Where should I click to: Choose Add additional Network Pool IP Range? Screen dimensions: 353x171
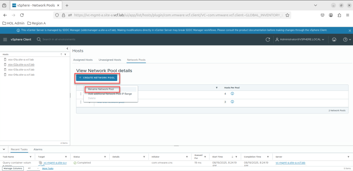pyautogui.click(x=110, y=94)
